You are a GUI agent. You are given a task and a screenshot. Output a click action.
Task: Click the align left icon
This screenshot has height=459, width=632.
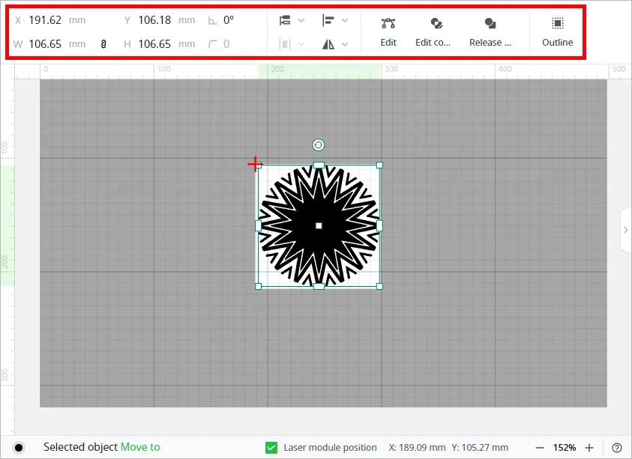(x=328, y=20)
